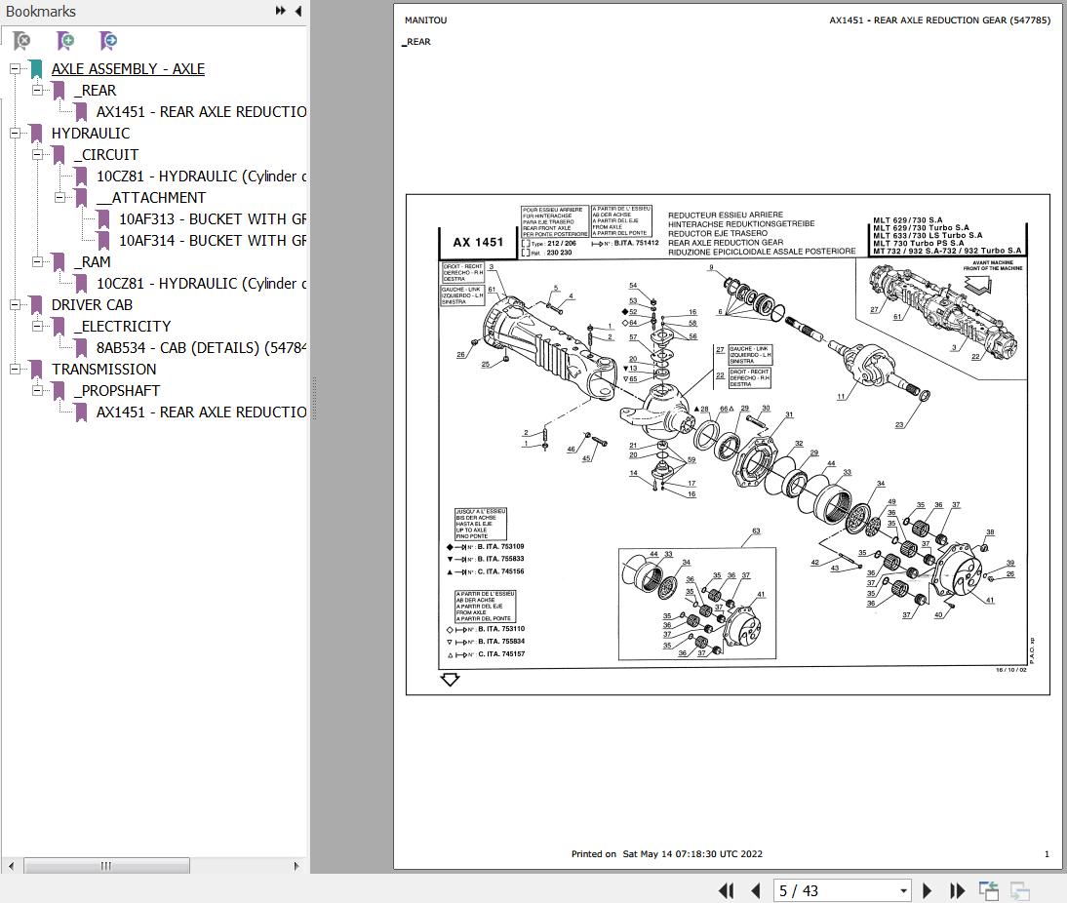
Task: Click bookmark icon beside 10AF313
Action: pos(103,219)
